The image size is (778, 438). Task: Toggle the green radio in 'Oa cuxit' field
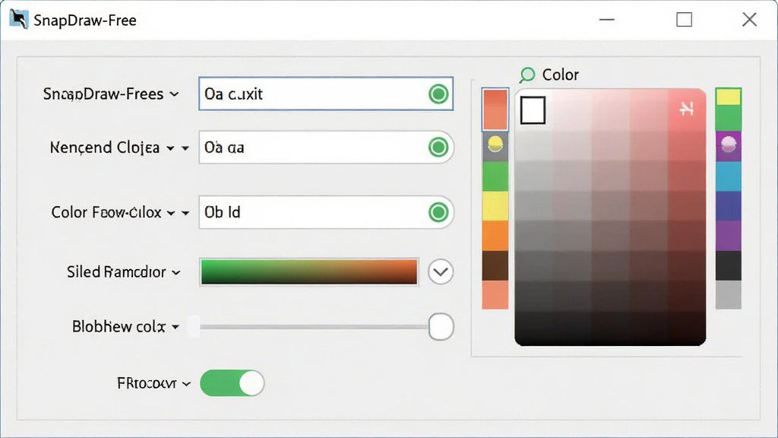[438, 94]
